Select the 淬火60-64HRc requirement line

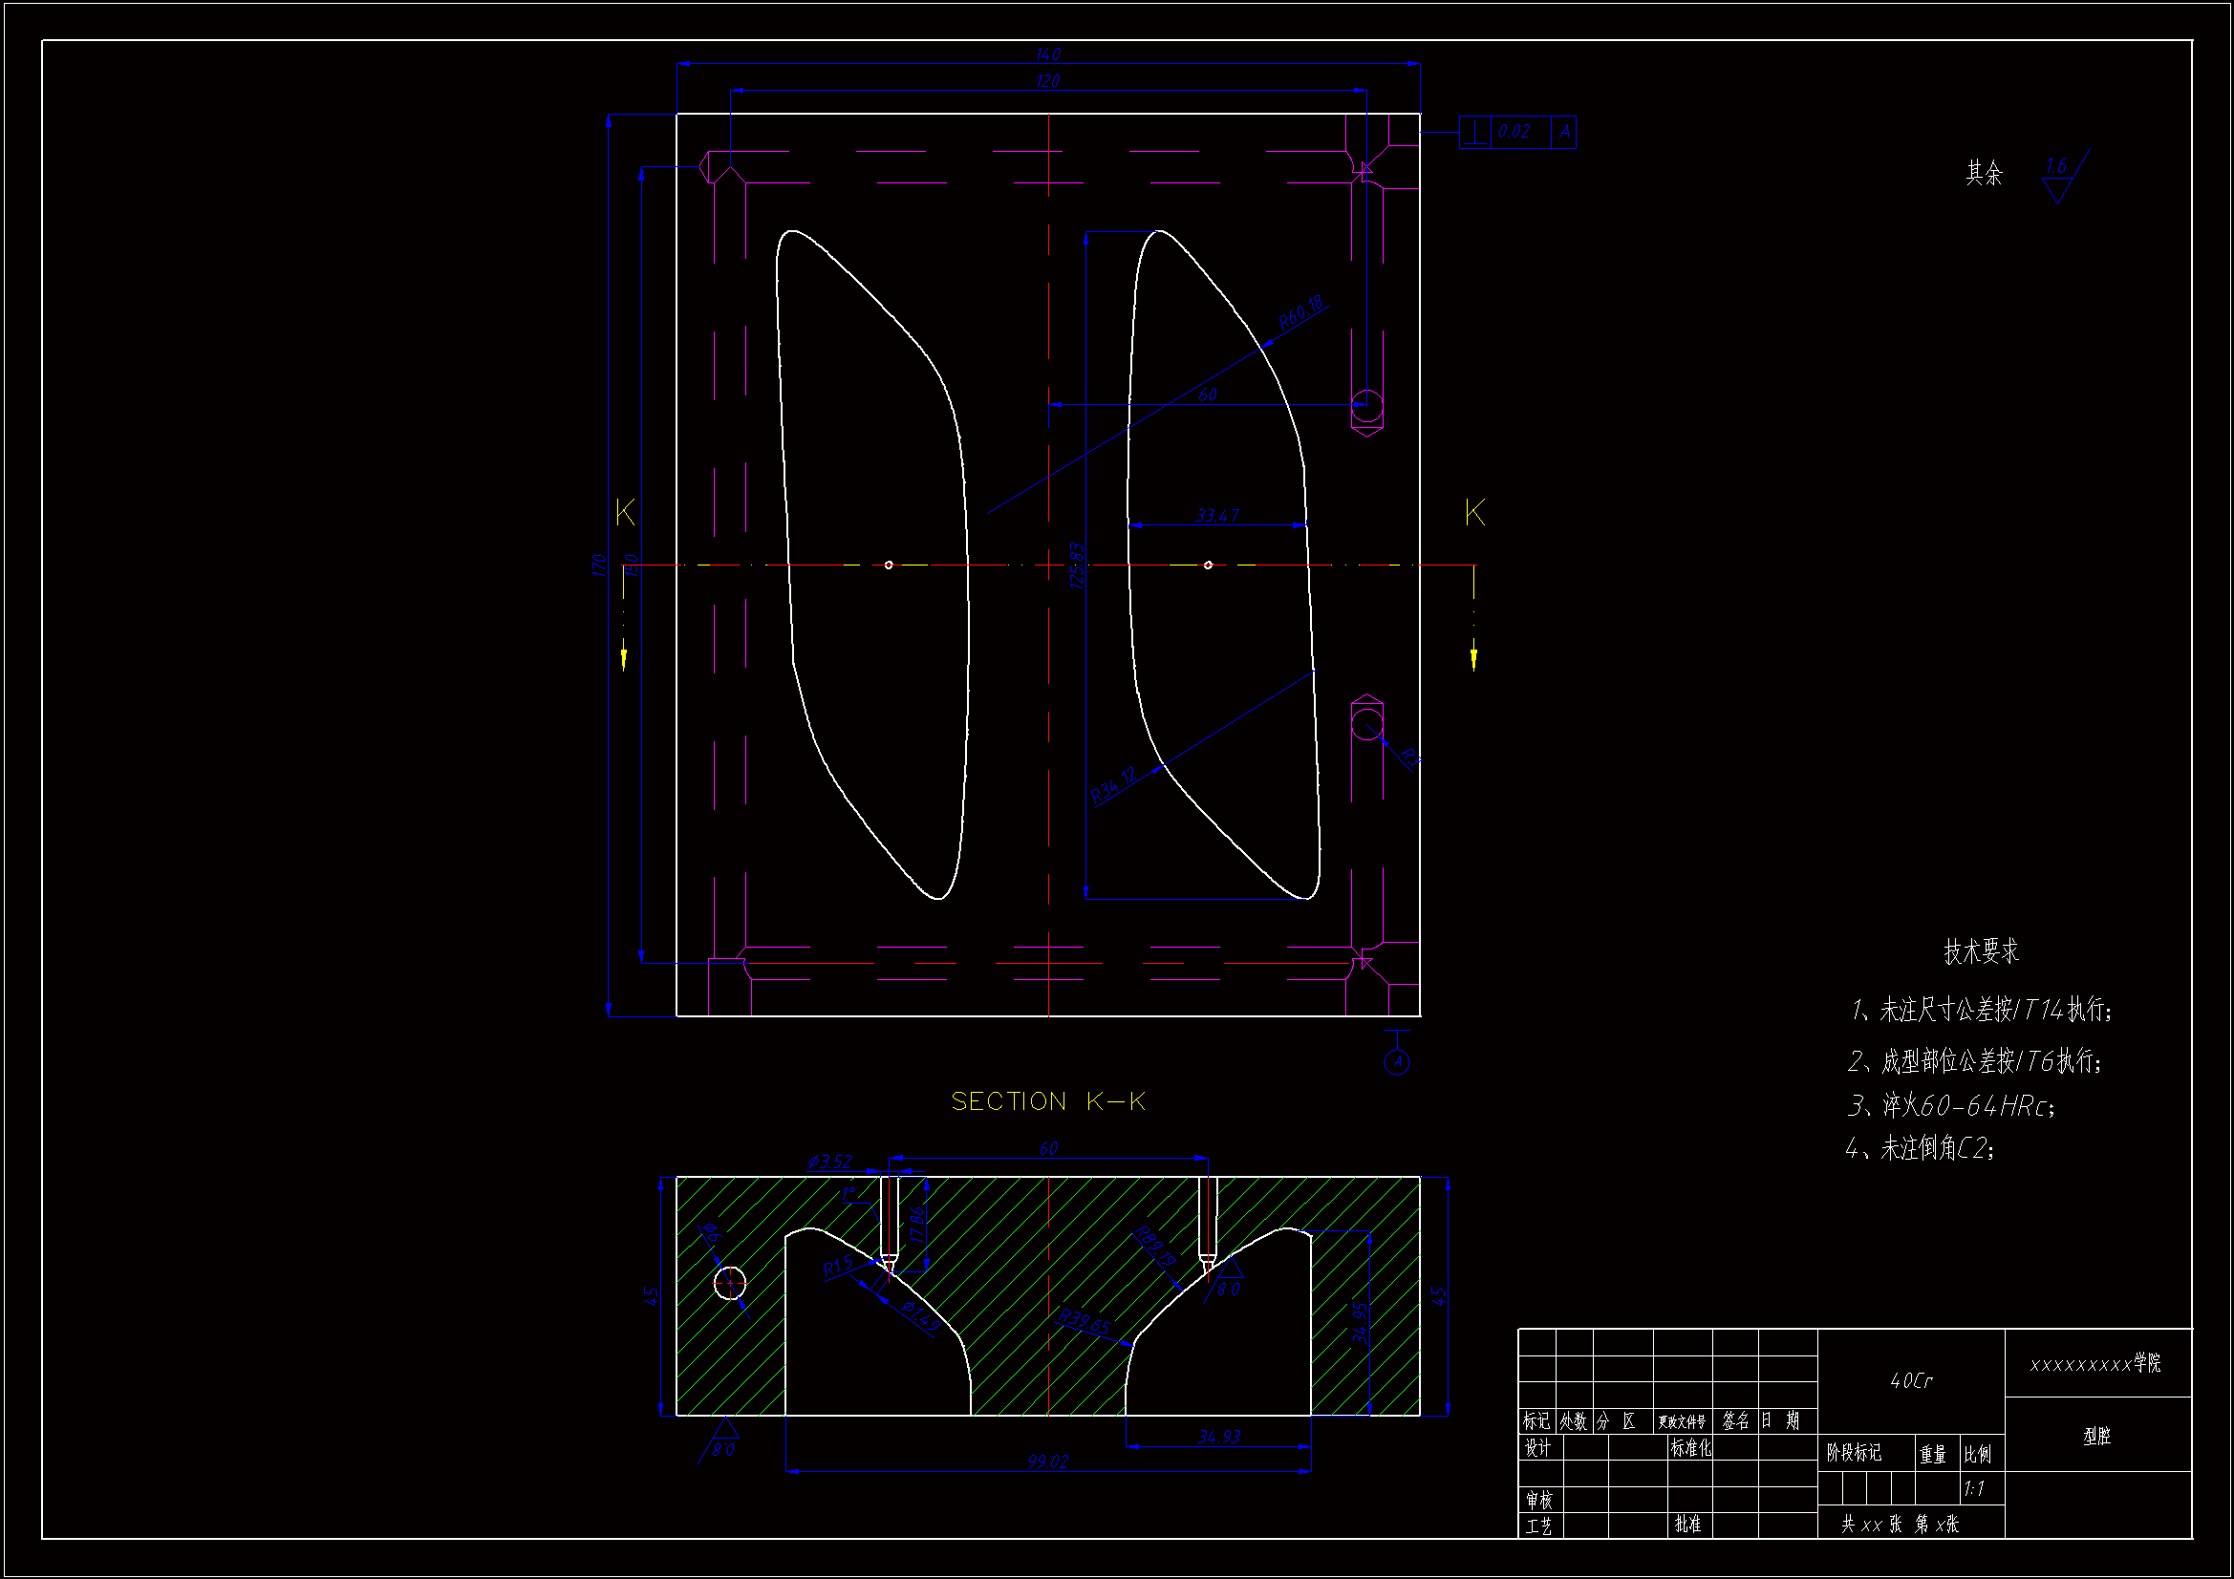[1951, 1105]
